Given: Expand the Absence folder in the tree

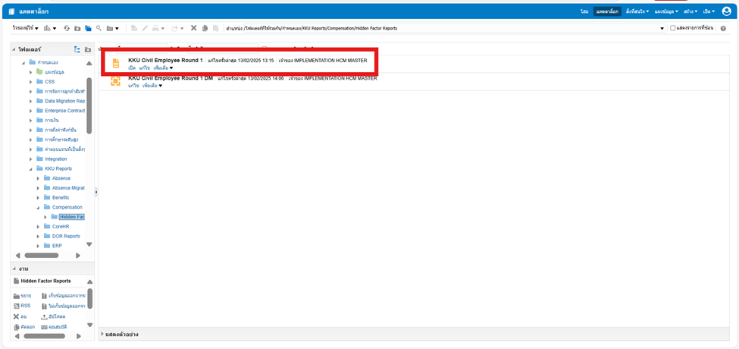Looking at the screenshot, I should [x=38, y=178].
